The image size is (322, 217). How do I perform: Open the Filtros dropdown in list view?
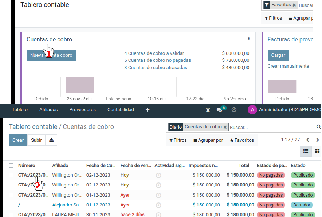(x=178, y=140)
